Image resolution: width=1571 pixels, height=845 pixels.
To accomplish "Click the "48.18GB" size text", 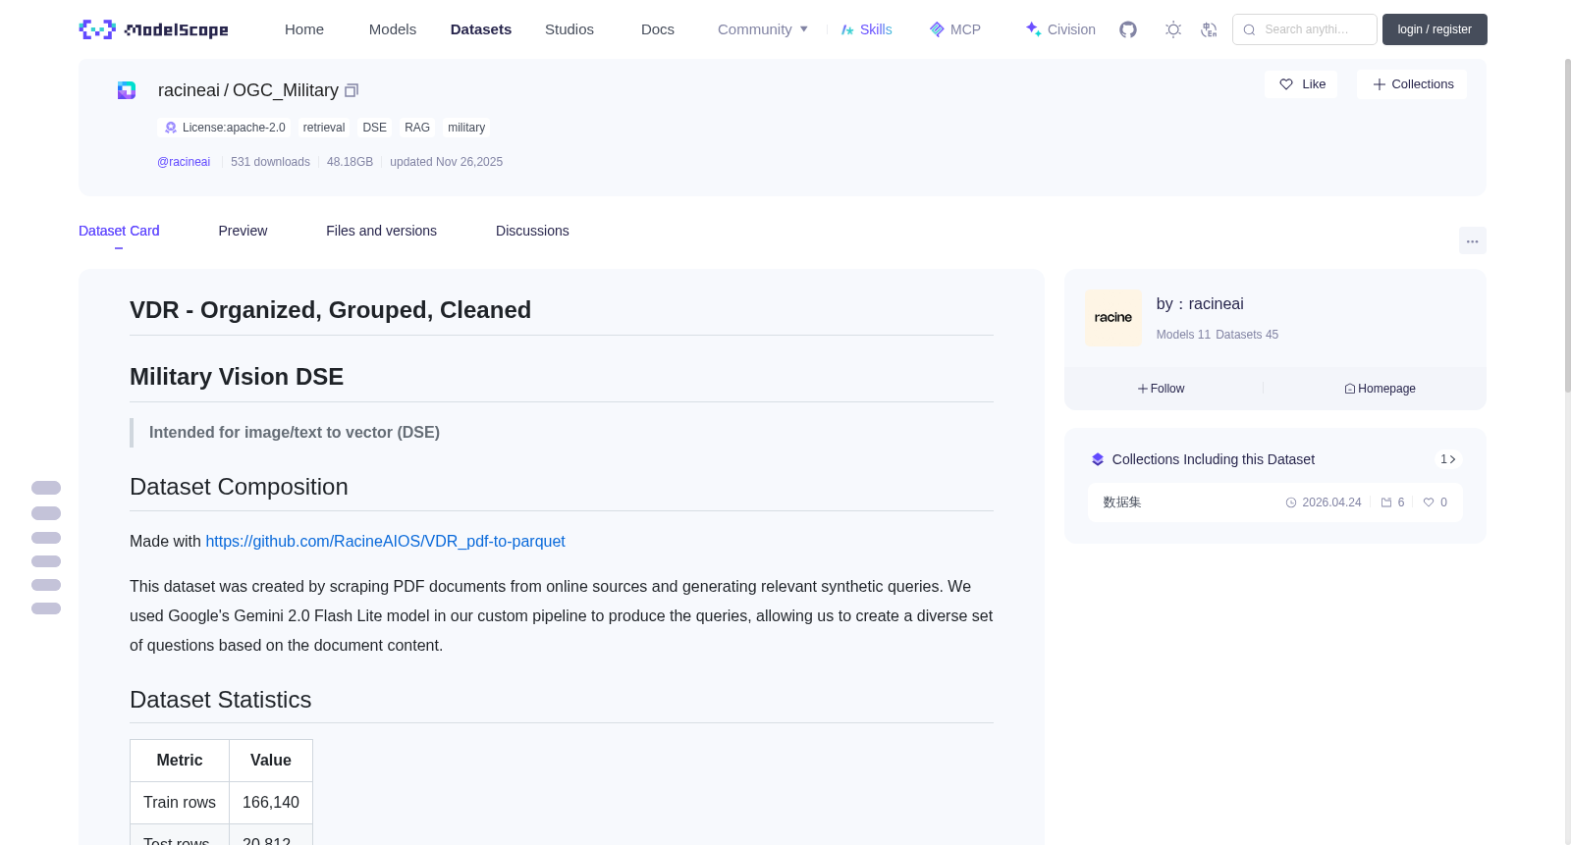I will (x=350, y=162).
